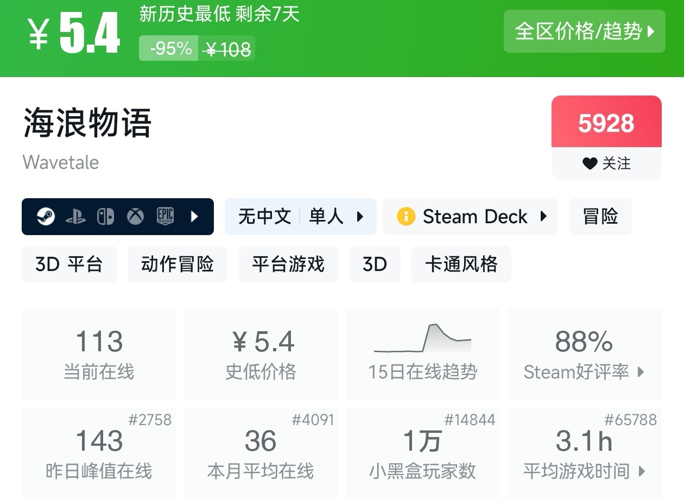Click the Steam Deck yellow info icon

(x=406, y=217)
